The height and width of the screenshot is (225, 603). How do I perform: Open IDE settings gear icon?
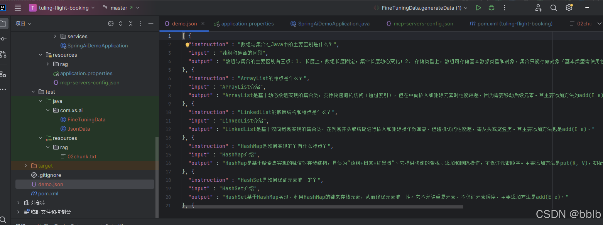(x=569, y=8)
